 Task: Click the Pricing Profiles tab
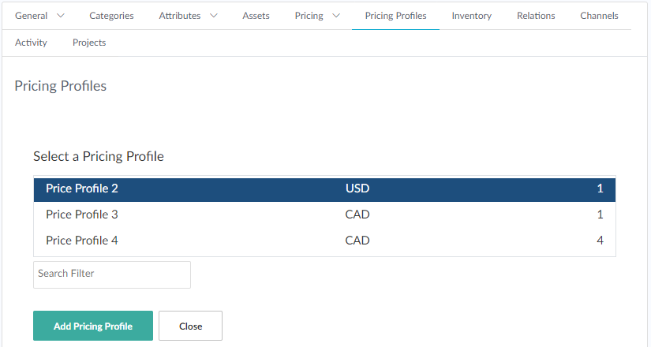point(395,16)
